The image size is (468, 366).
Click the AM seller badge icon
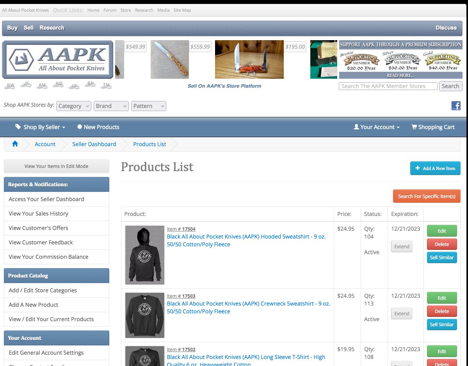(x=42, y=85)
